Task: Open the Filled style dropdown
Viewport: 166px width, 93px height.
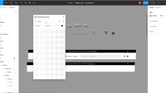Action: click(37, 26)
